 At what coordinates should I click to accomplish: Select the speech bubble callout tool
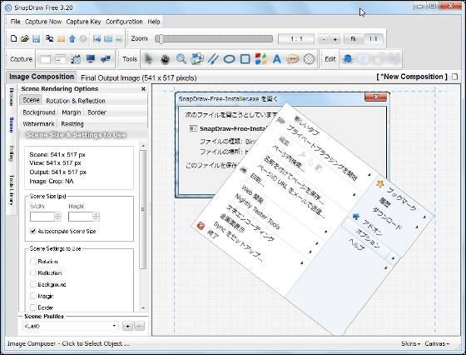coord(292,59)
